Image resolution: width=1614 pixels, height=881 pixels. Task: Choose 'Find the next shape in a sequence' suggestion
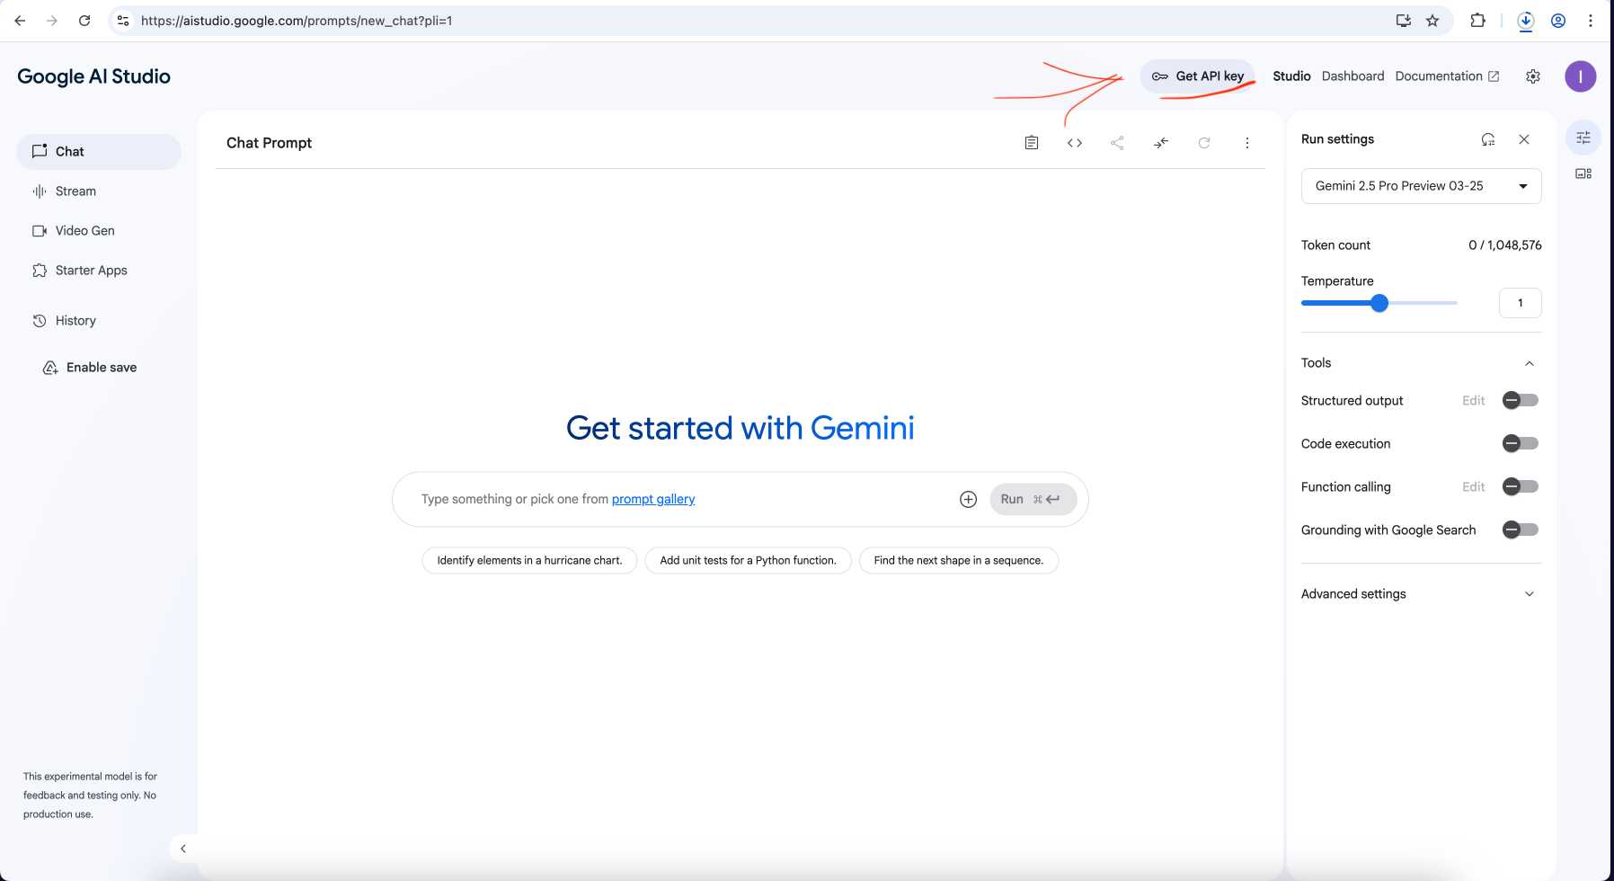pos(959,561)
